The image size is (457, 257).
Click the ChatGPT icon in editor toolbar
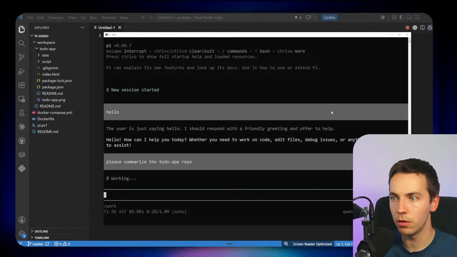415,27
